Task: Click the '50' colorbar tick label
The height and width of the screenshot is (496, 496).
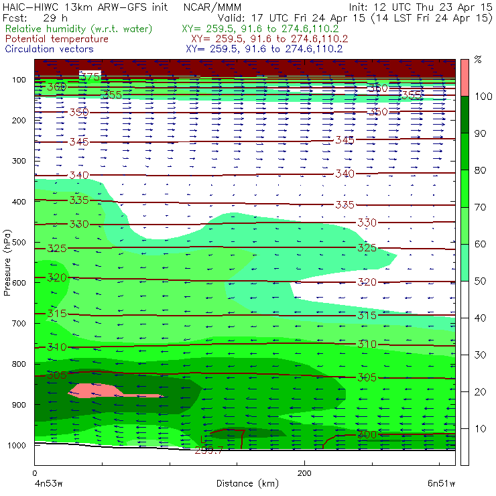Action: click(x=480, y=282)
